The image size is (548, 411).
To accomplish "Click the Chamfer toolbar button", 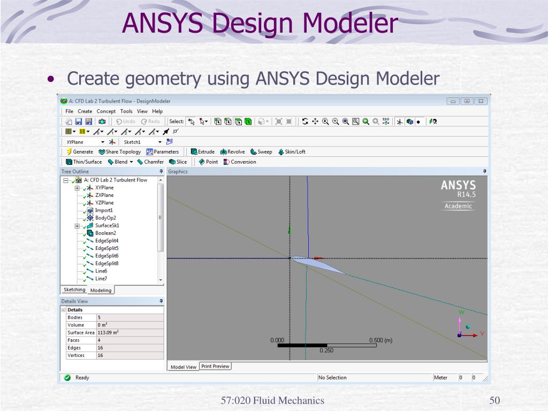I will pos(150,162).
